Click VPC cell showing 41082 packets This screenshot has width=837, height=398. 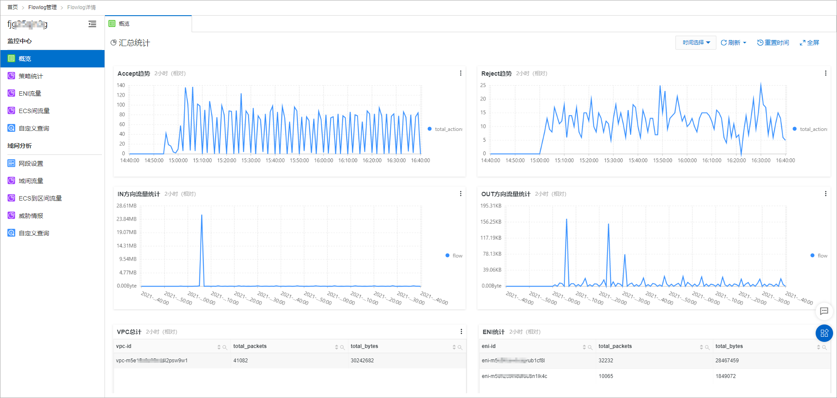click(x=240, y=361)
